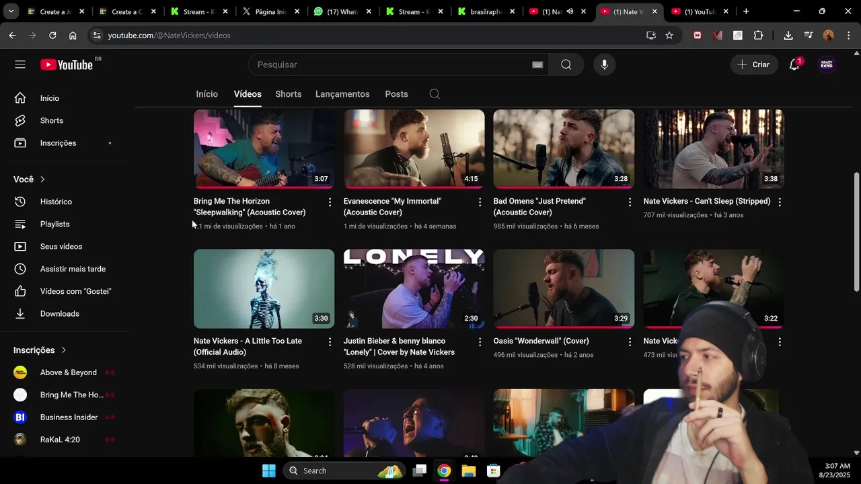
Task: Switch to the WhatsApp browser tab
Action: 342,11
